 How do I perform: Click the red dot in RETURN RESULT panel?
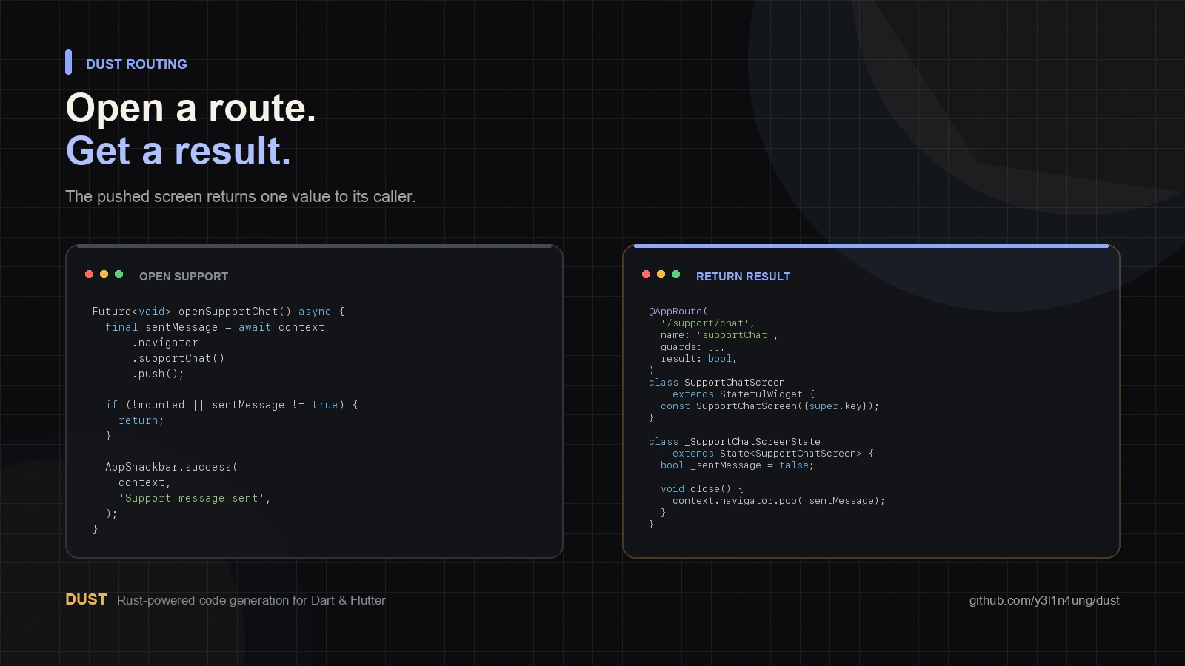pos(647,275)
